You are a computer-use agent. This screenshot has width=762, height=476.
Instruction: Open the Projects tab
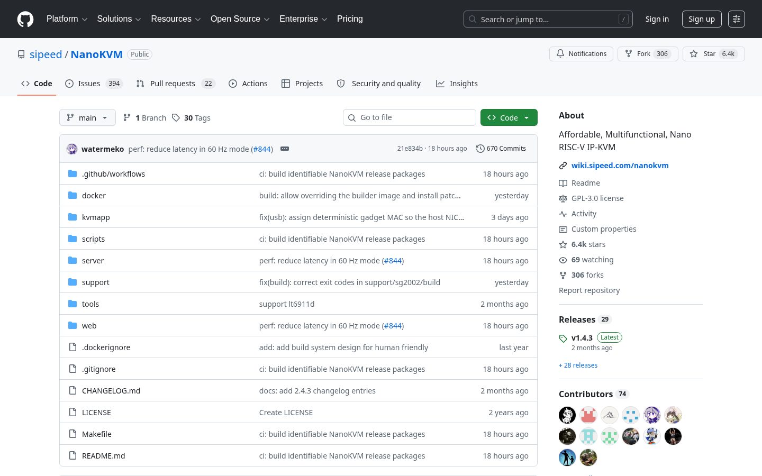(302, 84)
